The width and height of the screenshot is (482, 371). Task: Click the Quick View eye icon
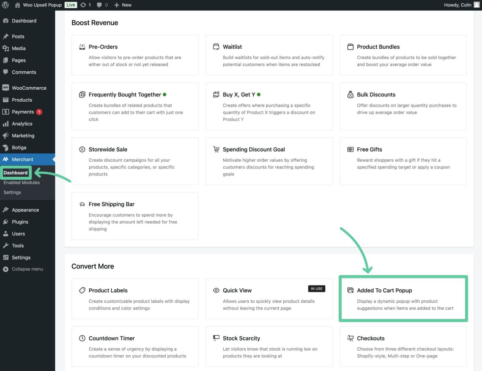(x=216, y=290)
